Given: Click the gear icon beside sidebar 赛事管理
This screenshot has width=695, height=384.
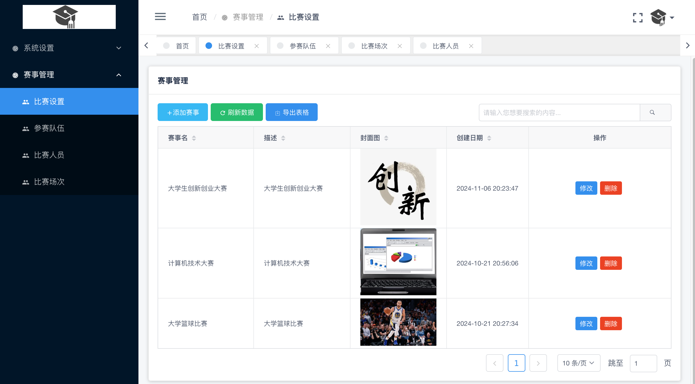Looking at the screenshot, I should (x=15, y=75).
